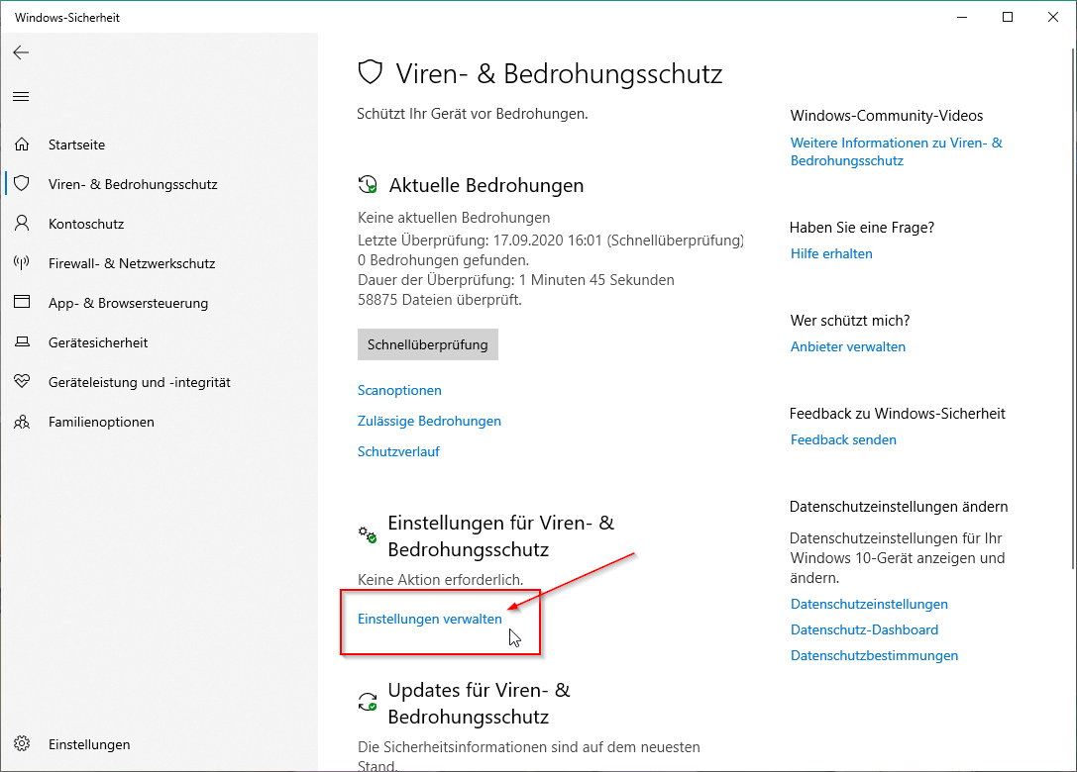
Task: Open the Scanoptionen link
Action: (399, 391)
